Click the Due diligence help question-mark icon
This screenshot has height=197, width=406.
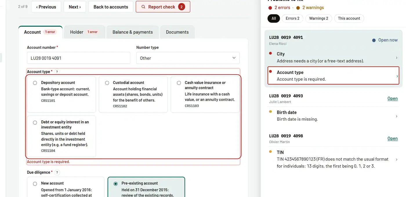pos(57,172)
